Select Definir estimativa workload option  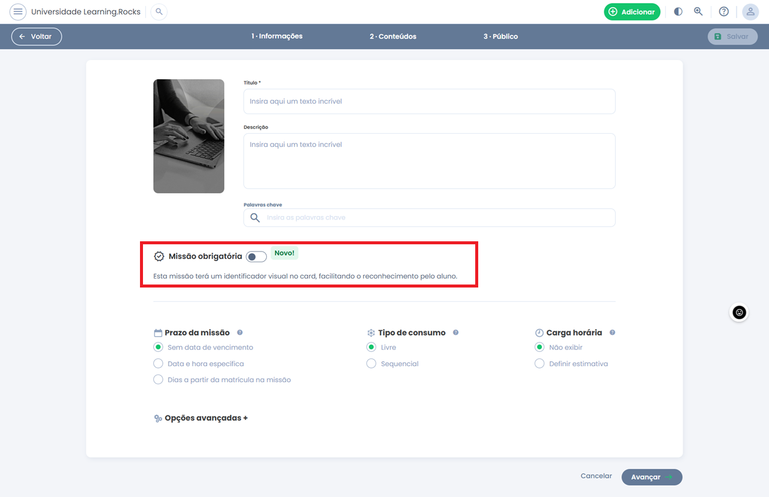click(540, 364)
